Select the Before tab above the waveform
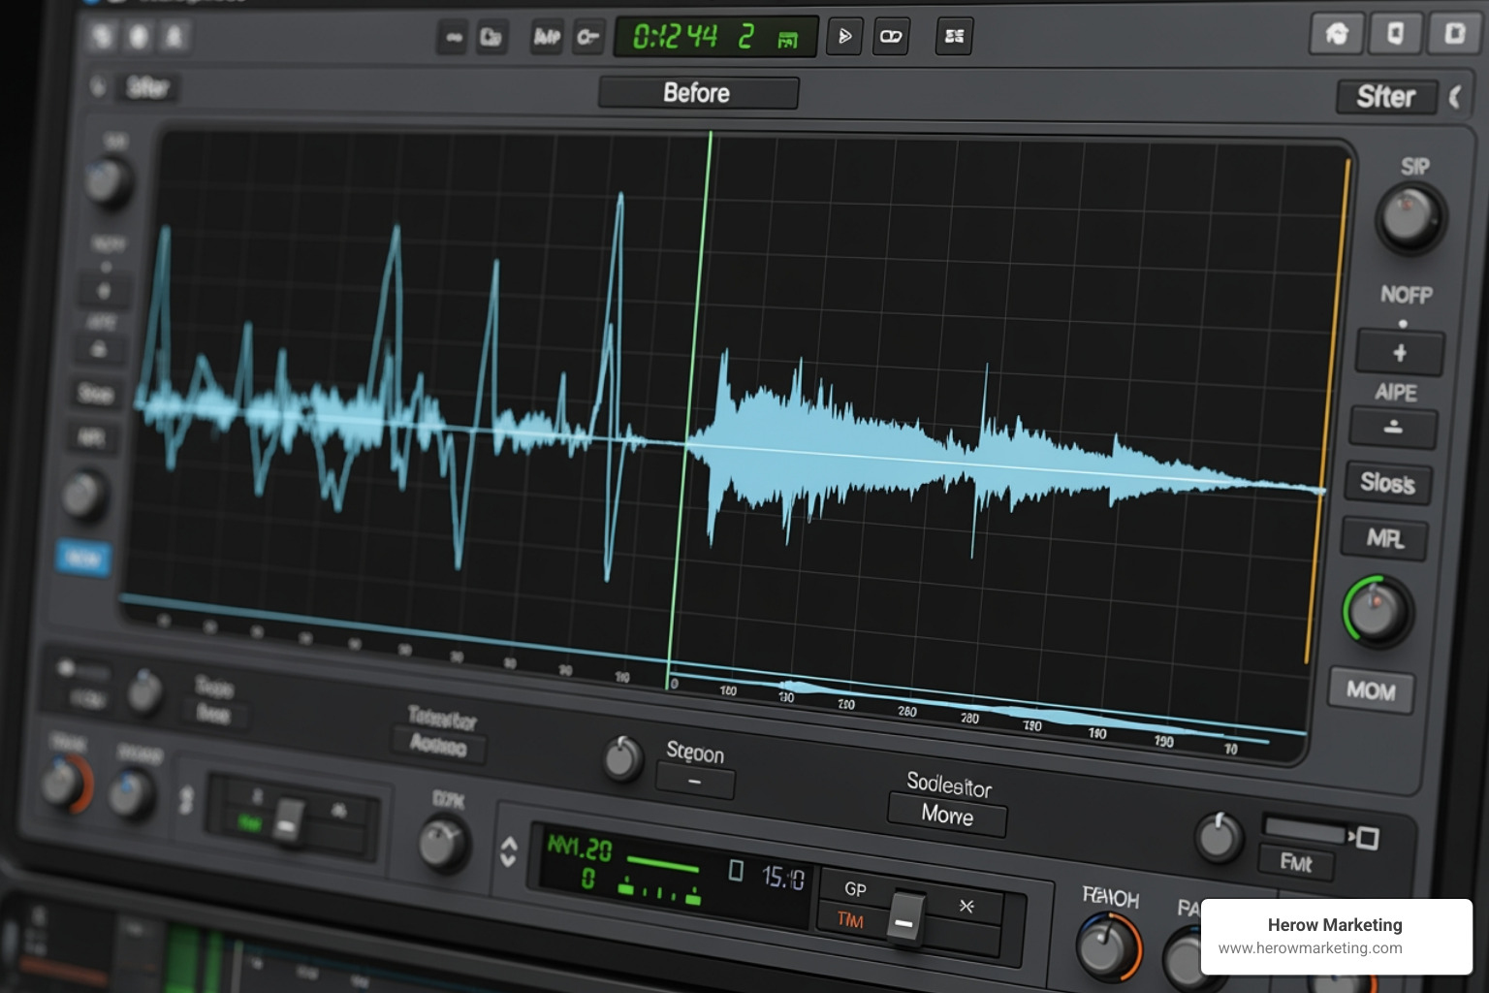Image resolution: width=1489 pixels, height=993 pixels. tap(698, 93)
